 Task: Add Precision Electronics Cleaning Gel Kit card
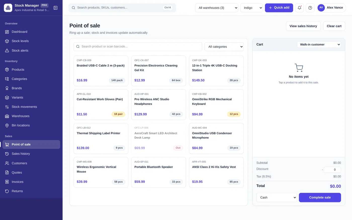(x=159, y=71)
